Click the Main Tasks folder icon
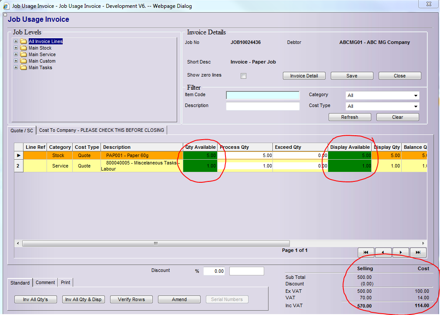The image size is (440, 315). tap(24, 68)
